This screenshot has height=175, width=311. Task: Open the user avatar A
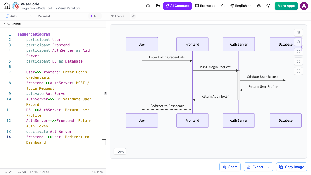click(304, 6)
